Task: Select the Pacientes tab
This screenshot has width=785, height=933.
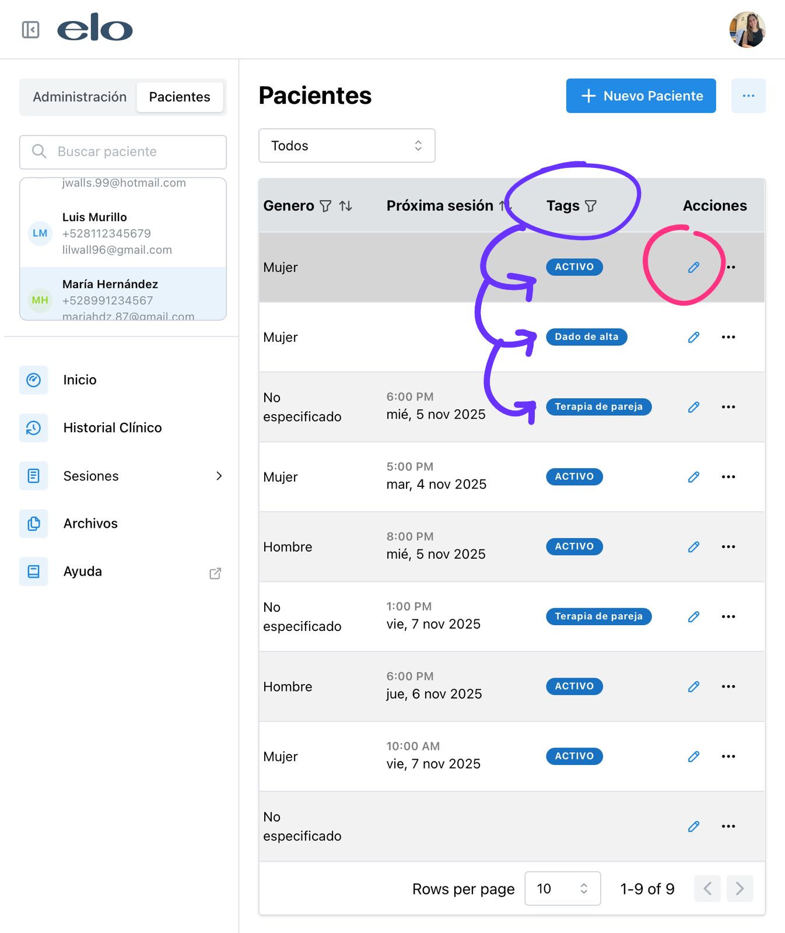Action: [x=180, y=97]
